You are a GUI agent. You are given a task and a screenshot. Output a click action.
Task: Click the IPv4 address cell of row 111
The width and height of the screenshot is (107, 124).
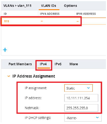(x=42, y=21)
